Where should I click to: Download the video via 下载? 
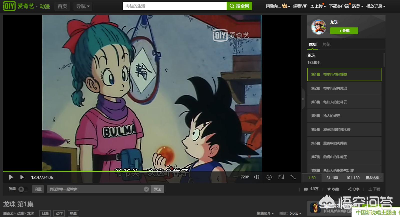[x=374, y=189]
